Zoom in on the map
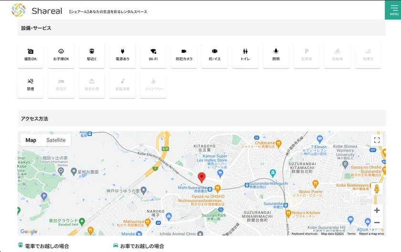Screen dimensions: 401x252 (377, 210)
